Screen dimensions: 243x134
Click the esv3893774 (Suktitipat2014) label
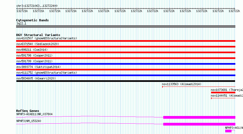(x=38, y=67)
